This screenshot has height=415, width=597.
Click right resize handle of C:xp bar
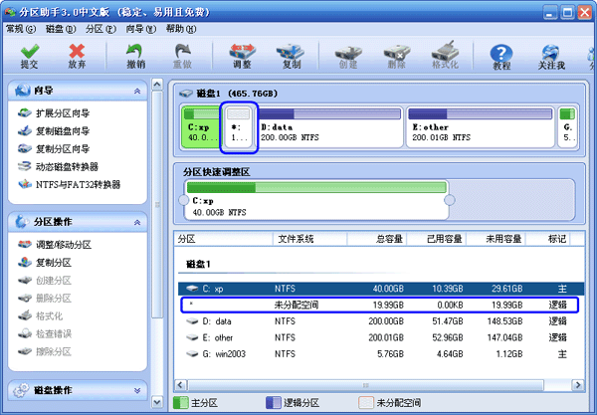pos(449,200)
